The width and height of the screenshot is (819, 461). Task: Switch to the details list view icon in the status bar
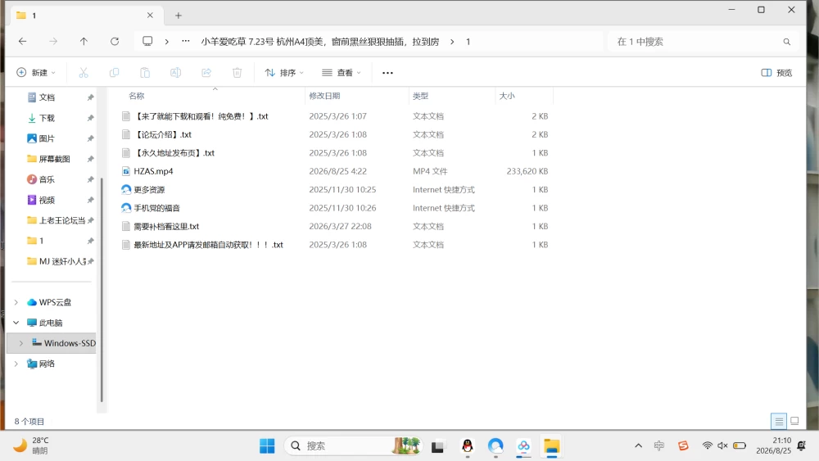click(779, 421)
